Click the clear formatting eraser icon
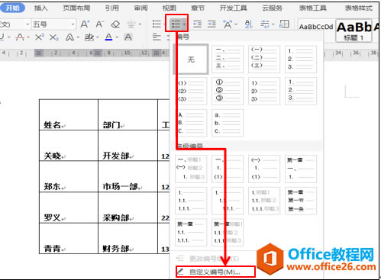 click(115, 24)
